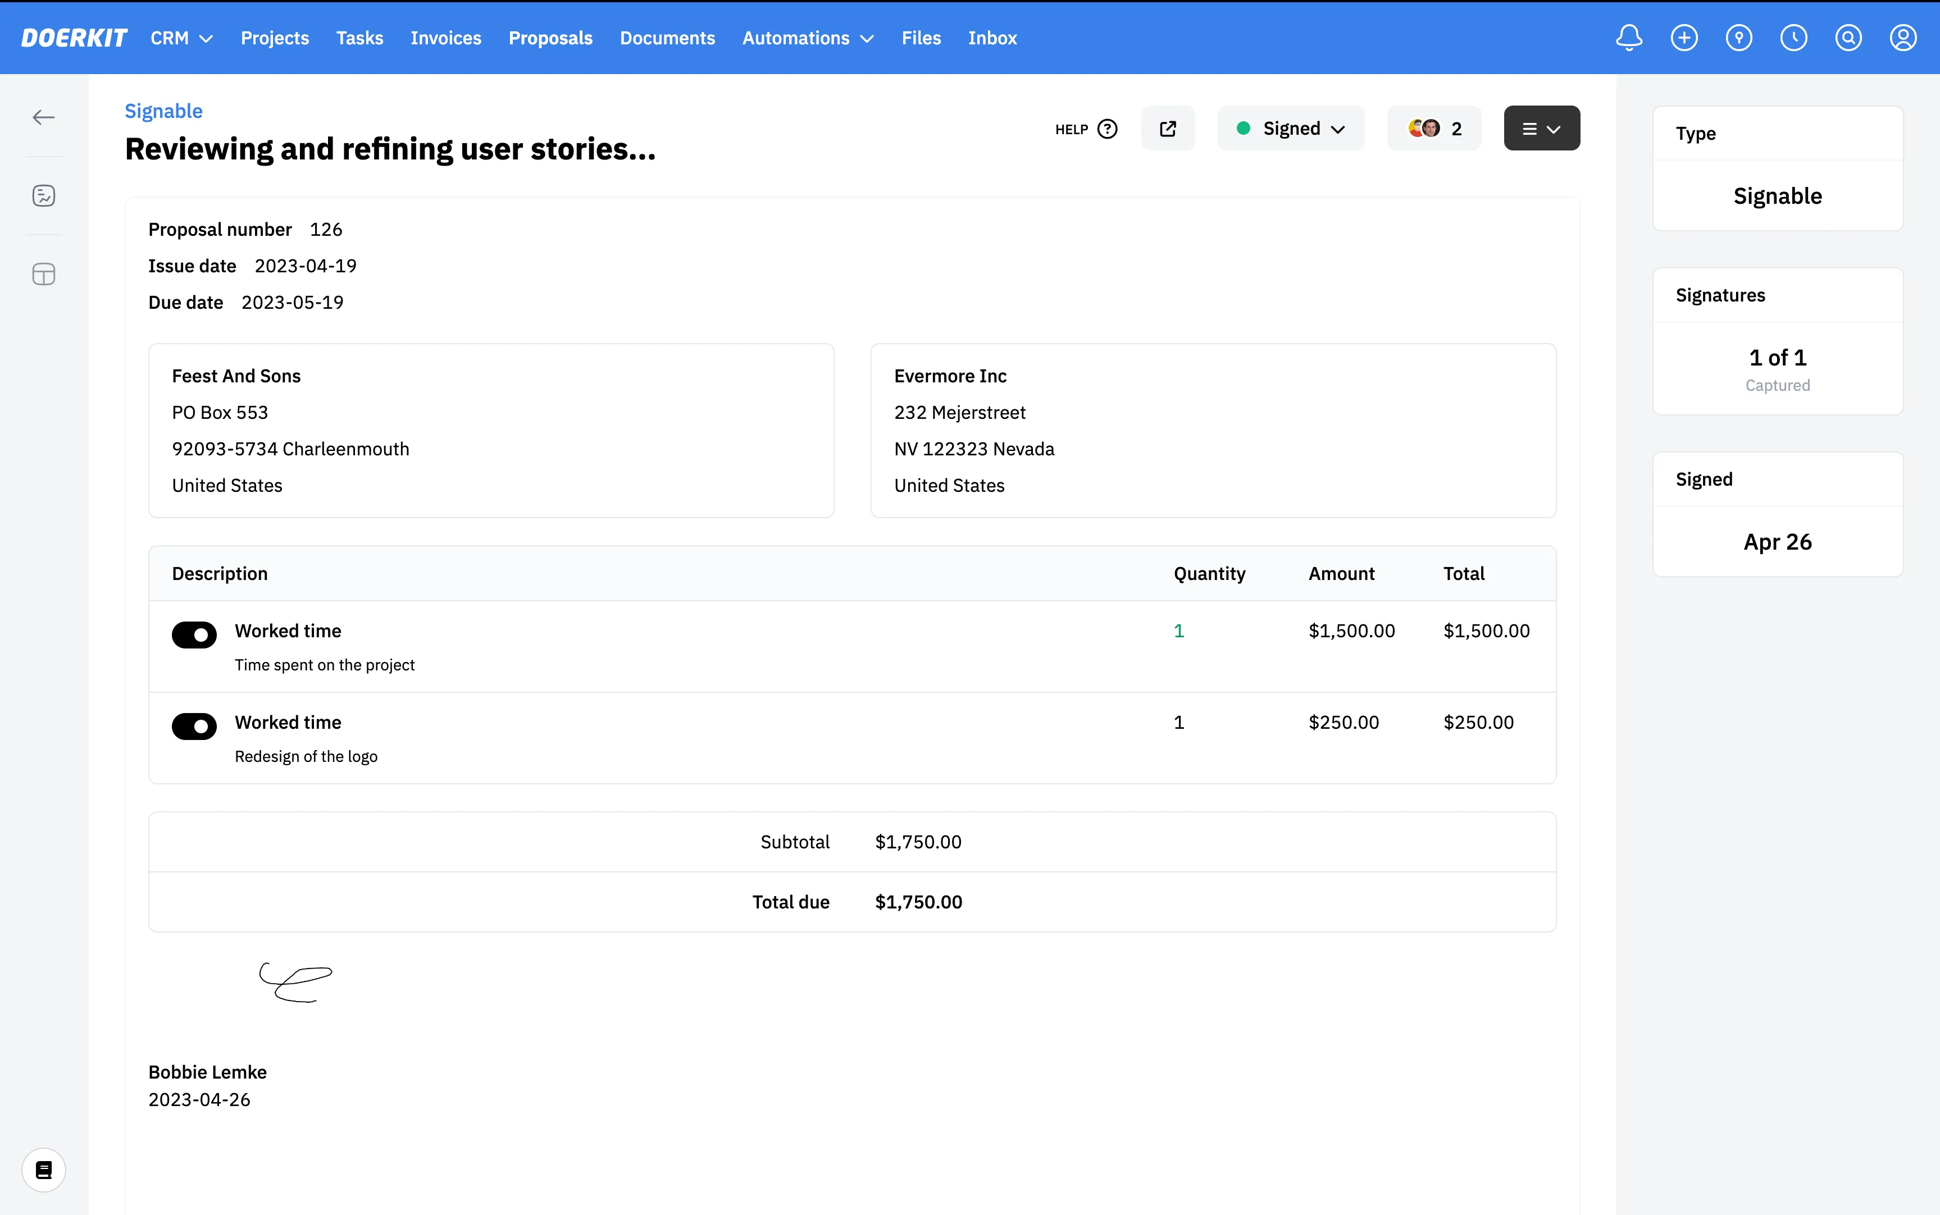Open the time tracking clock icon
1940x1215 pixels.
tap(1793, 38)
